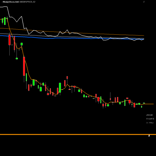Click the tallest red candlestick in the chart
Viewport: 156px width, 156px height.
(24, 66)
